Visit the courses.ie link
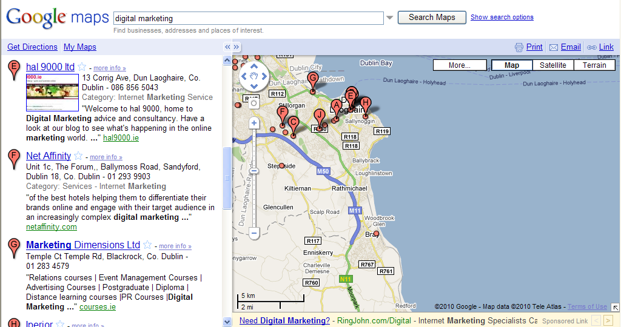 [x=98, y=307]
